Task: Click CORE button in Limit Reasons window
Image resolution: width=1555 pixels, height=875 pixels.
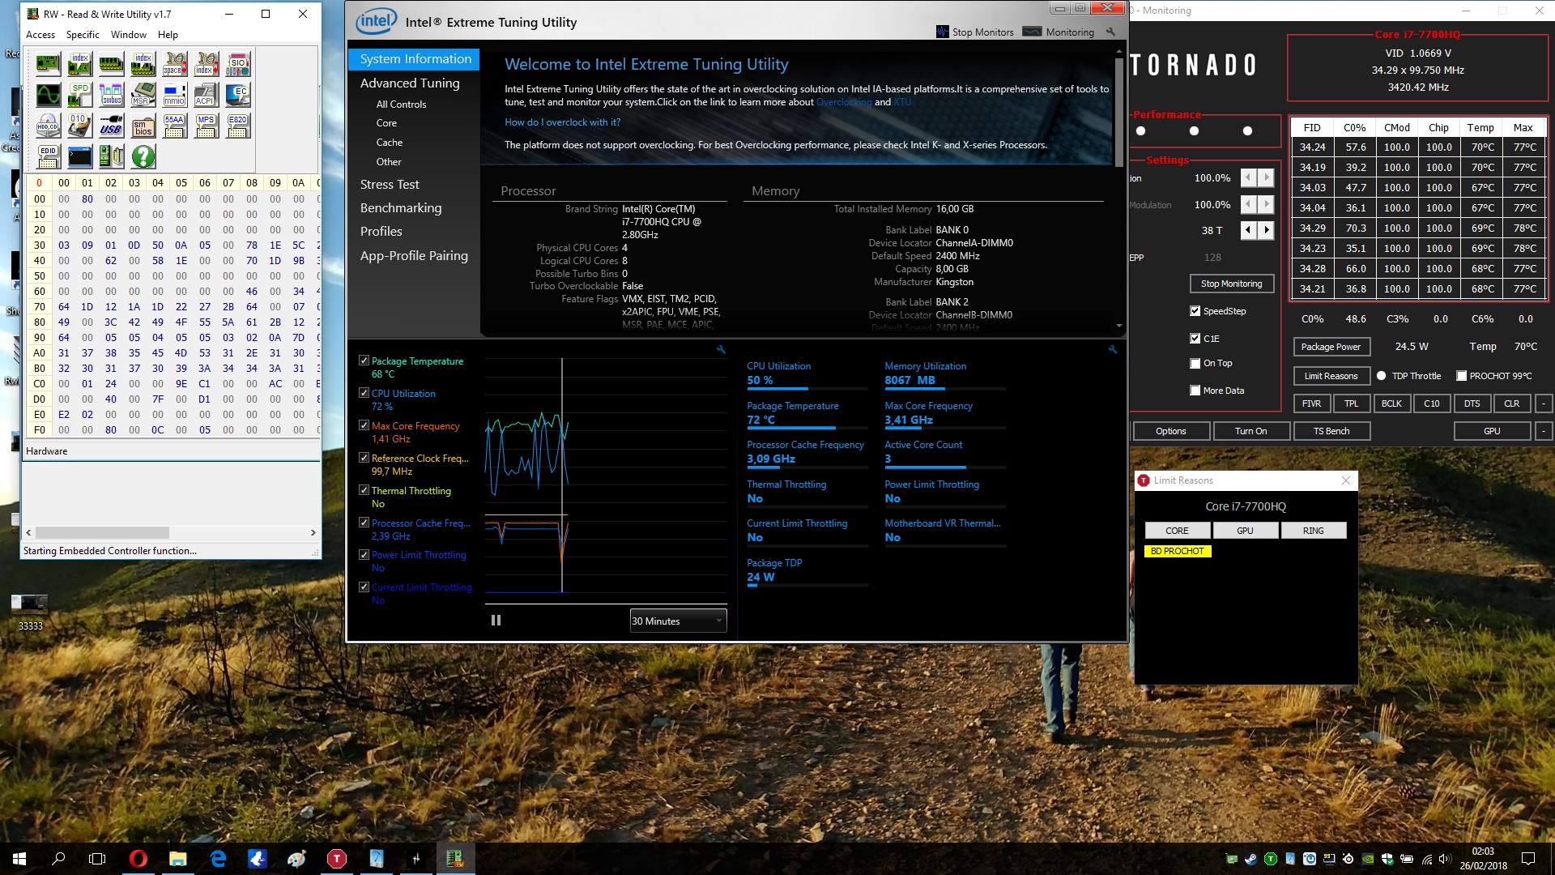Action: point(1177,531)
